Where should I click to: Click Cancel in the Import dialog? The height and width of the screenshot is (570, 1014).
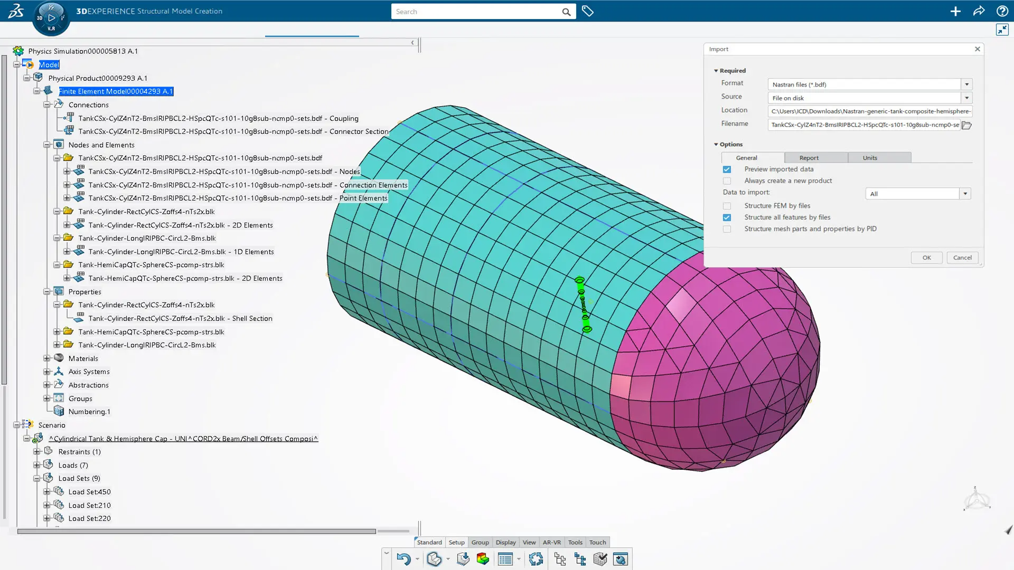pyautogui.click(x=962, y=258)
